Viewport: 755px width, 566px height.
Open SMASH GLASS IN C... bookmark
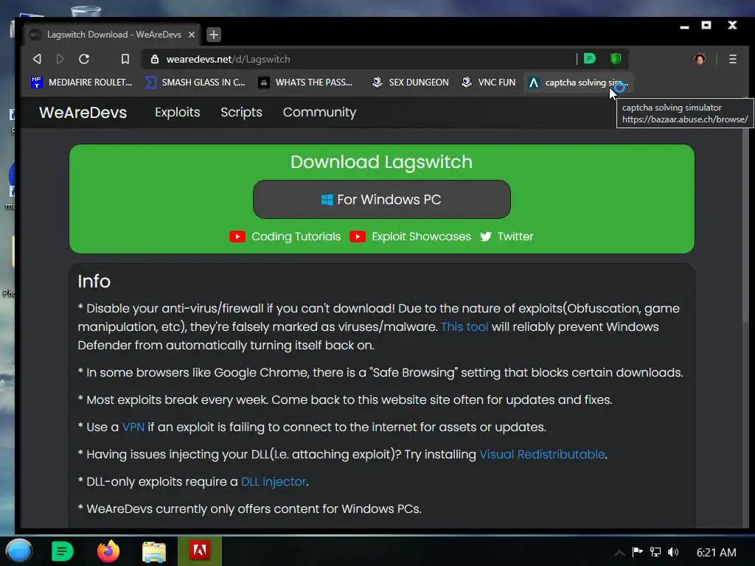pyautogui.click(x=195, y=83)
